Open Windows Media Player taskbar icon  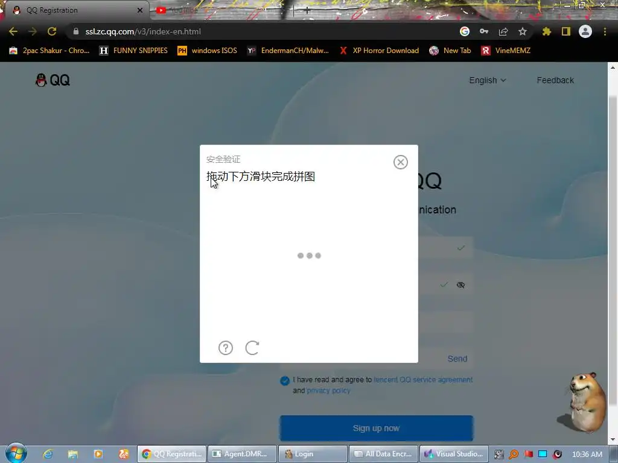coord(98,454)
